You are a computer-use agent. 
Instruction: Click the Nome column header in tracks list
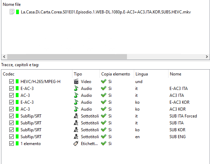pyautogui.click(x=189, y=74)
